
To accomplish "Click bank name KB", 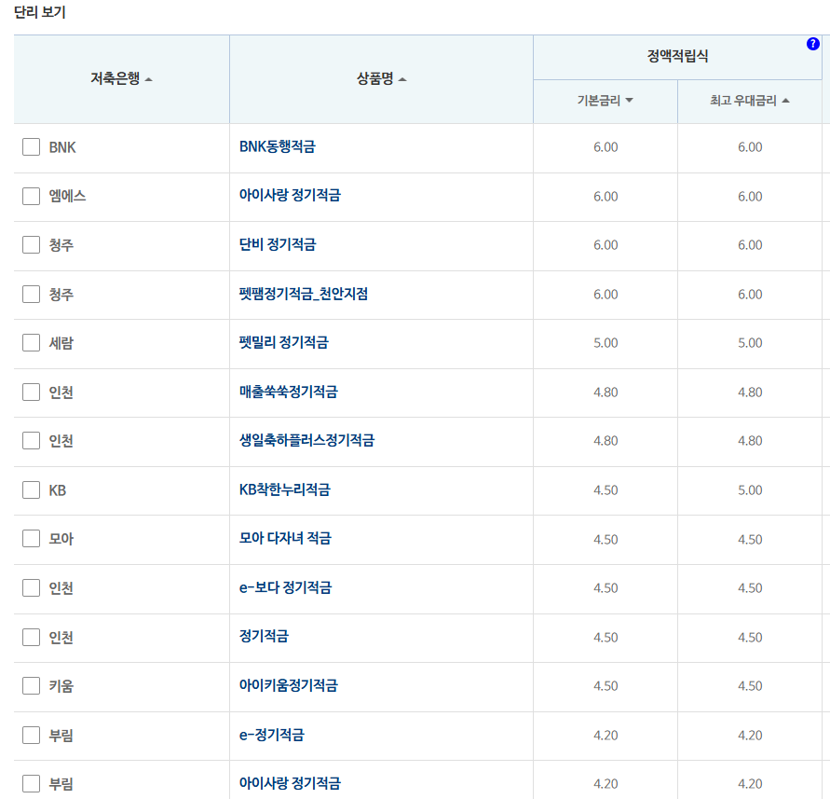I will tap(58, 490).
